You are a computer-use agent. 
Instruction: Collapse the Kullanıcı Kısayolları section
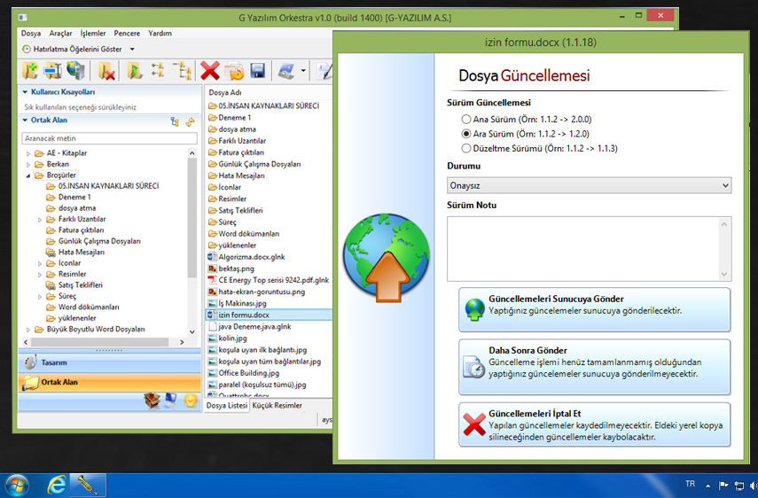click(25, 92)
